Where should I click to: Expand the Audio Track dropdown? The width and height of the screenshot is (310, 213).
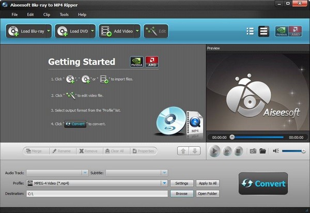click(x=85, y=173)
